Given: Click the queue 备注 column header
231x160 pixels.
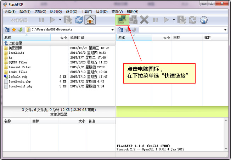Looking at the screenshot, I should [x=101, y=121].
